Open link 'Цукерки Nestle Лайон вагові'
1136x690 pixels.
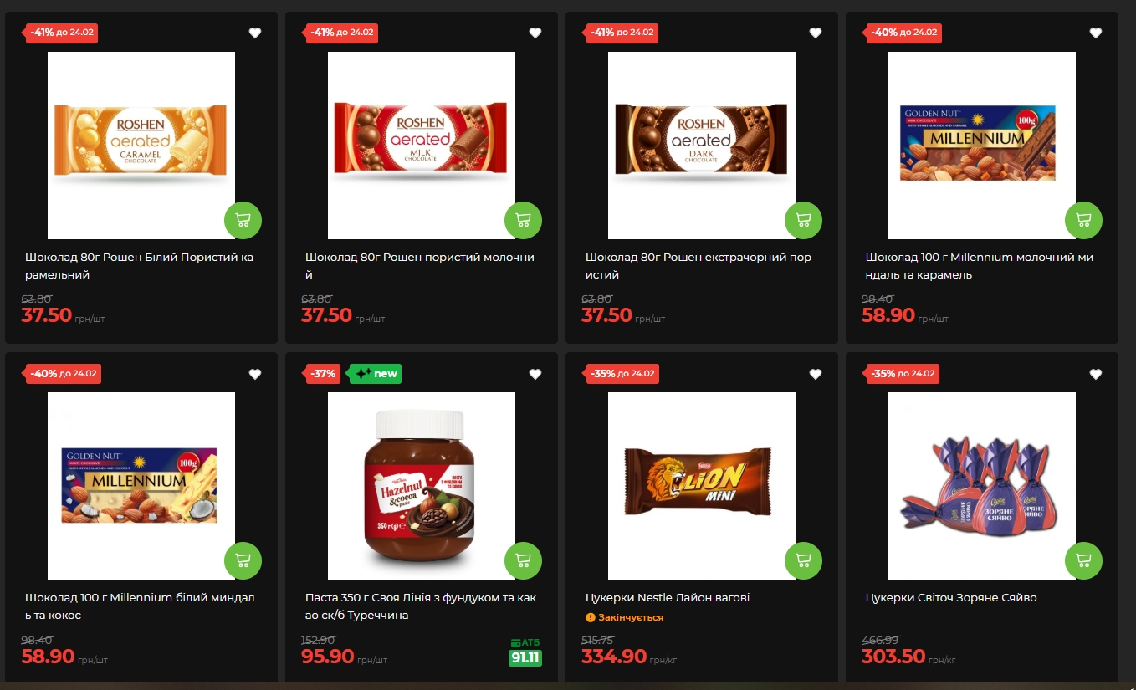click(668, 598)
